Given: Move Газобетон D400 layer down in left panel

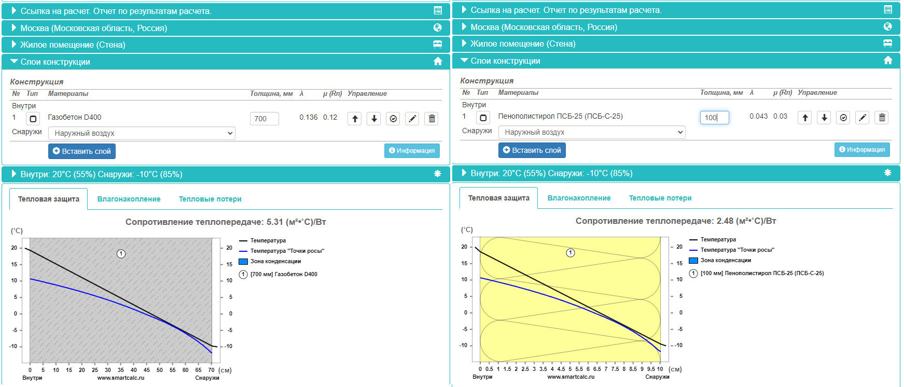Looking at the screenshot, I should (374, 119).
